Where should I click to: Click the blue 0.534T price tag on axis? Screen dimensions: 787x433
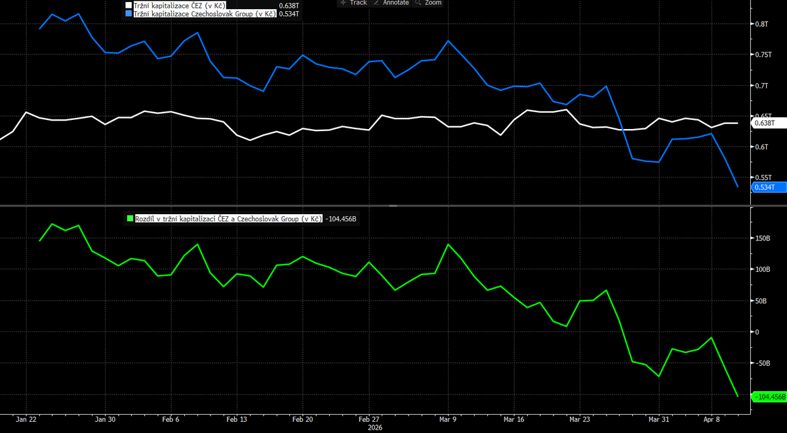(x=765, y=187)
